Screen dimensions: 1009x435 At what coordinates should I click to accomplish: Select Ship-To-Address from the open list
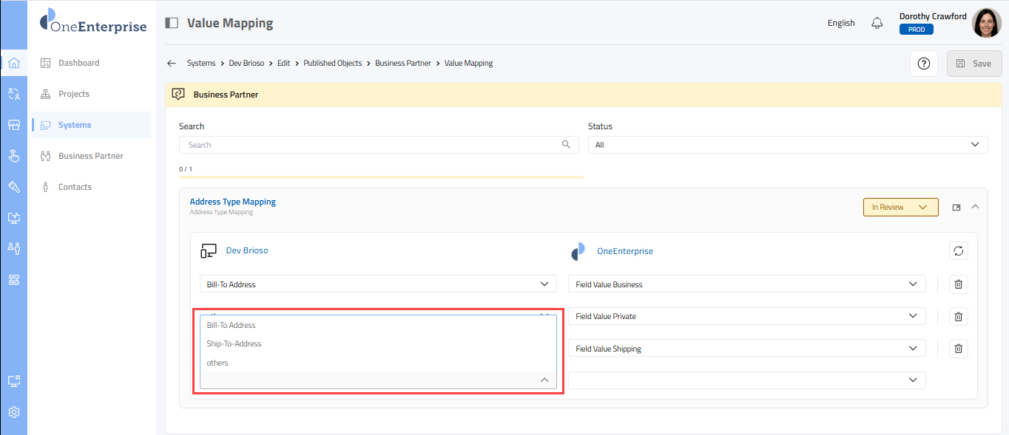coord(234,343)
